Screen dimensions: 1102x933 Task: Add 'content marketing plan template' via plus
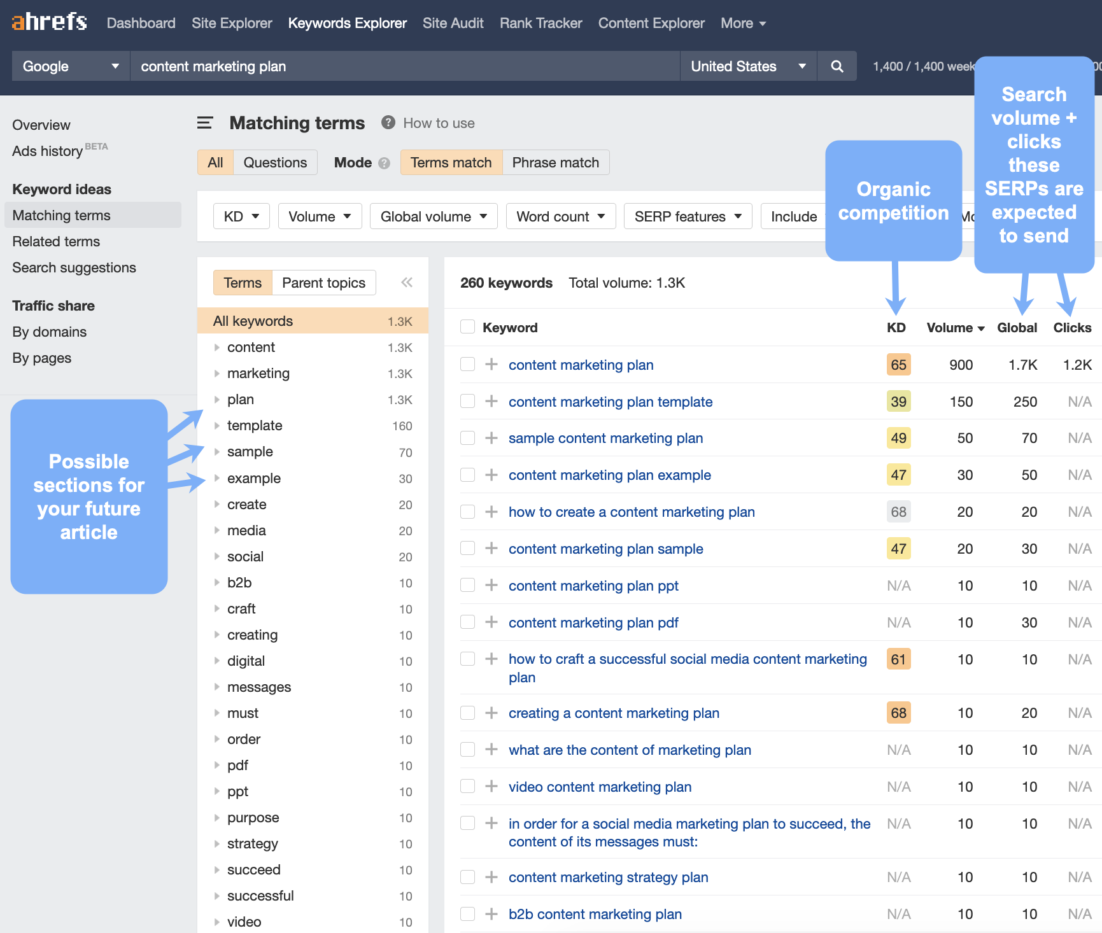coord(491,401)
